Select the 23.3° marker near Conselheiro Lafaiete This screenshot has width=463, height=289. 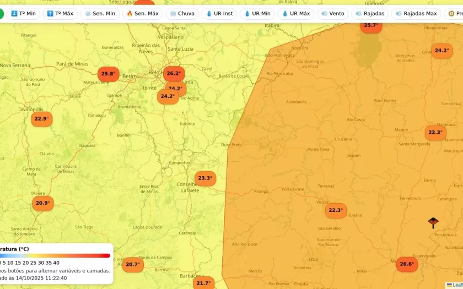pos(205,178)
